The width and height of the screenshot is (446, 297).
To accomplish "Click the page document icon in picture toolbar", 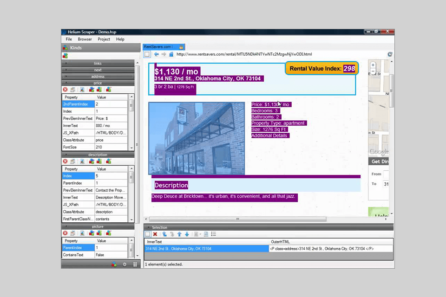I will [x=82, y=233].
